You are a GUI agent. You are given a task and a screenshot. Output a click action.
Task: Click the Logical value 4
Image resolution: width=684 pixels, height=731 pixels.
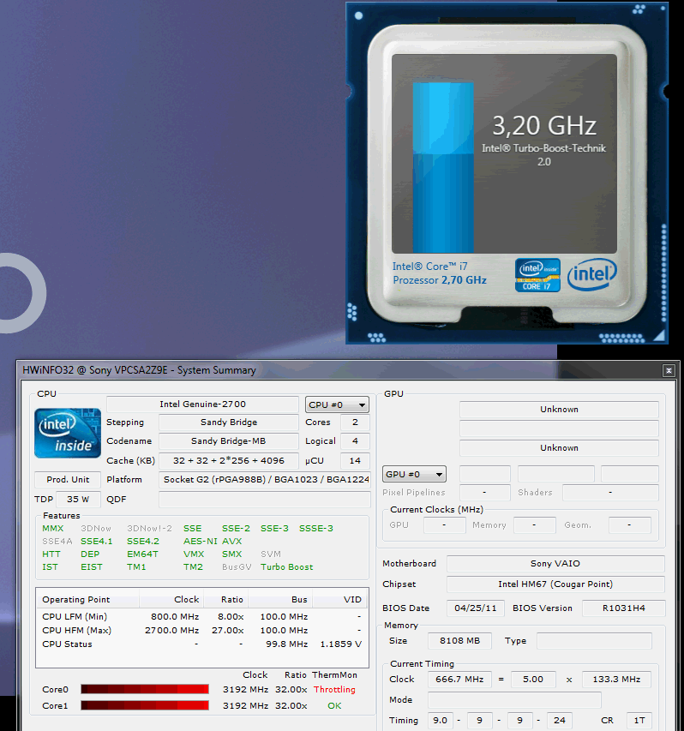pos(355,441)
